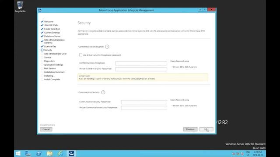Select the Site Administrator User step
Image resolution: width=280 pixels, height=157 pixels.
[x=56, y=54]
